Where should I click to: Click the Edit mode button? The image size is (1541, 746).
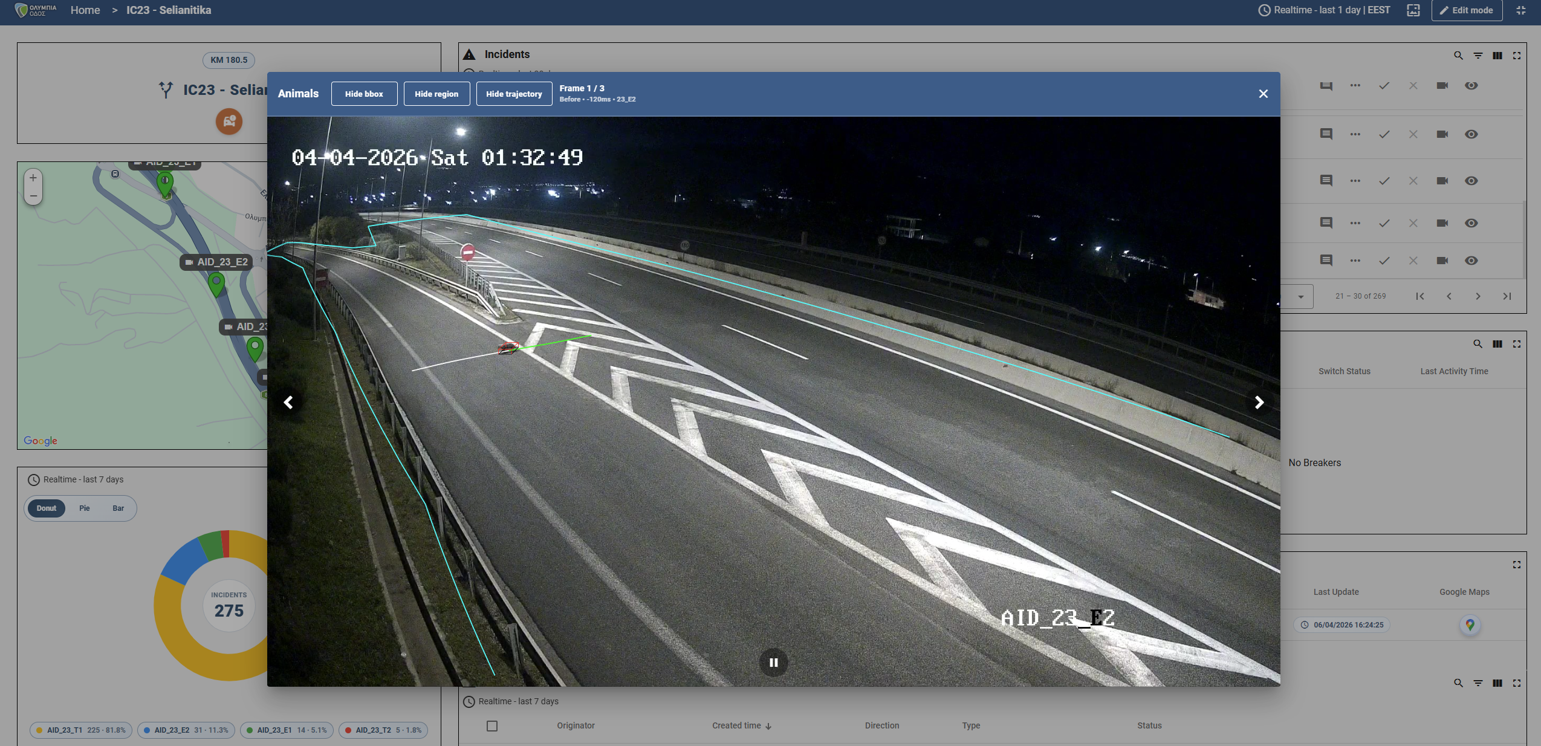[1466, 10]
